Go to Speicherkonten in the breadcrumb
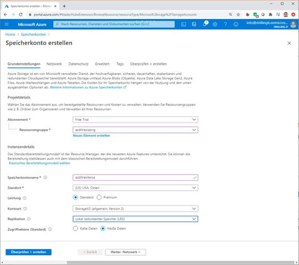 pyautogui.click(x=34, y=34)
